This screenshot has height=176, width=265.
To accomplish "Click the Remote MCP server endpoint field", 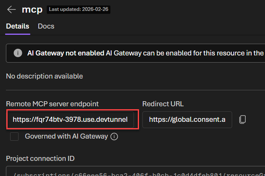I will [x=73, y=119].
